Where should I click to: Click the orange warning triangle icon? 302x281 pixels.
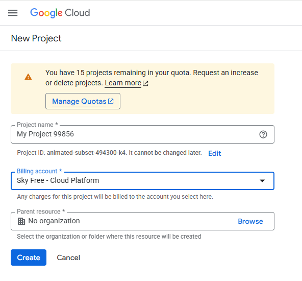(x=28, y=77)
